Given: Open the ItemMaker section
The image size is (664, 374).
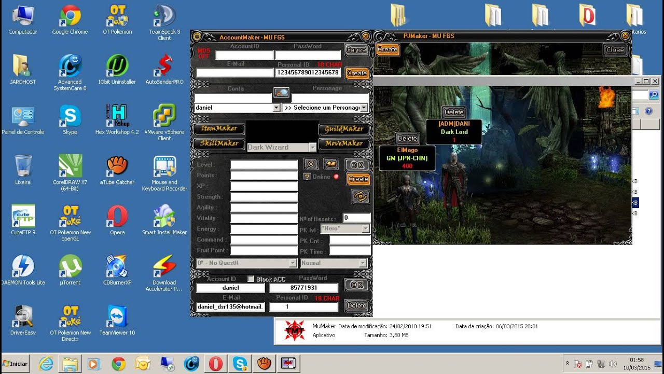Looking at the screenshot, I should pos(219,128).
